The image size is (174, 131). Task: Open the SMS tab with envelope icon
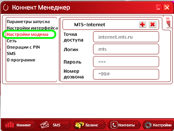[x=55, y=125]
